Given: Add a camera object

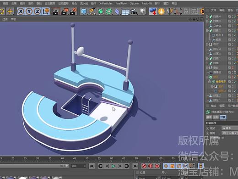Looking at the screenshot, I should coord(134,11).
